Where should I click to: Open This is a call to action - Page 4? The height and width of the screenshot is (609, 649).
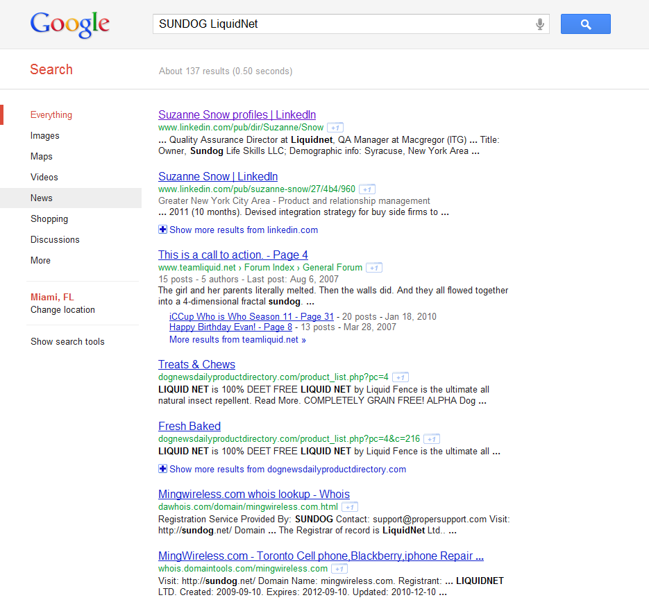pyautogui.click(x=233, y=255)
